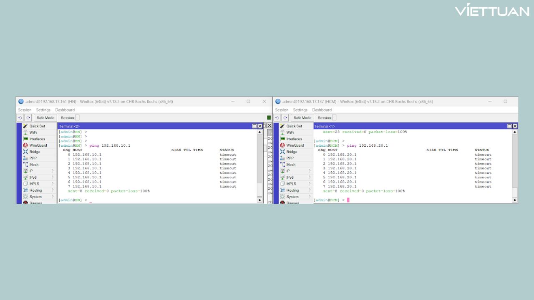
Task: Select PPP in the HN window sidebar
Action: pyautogui.click(x=33, y=158)
